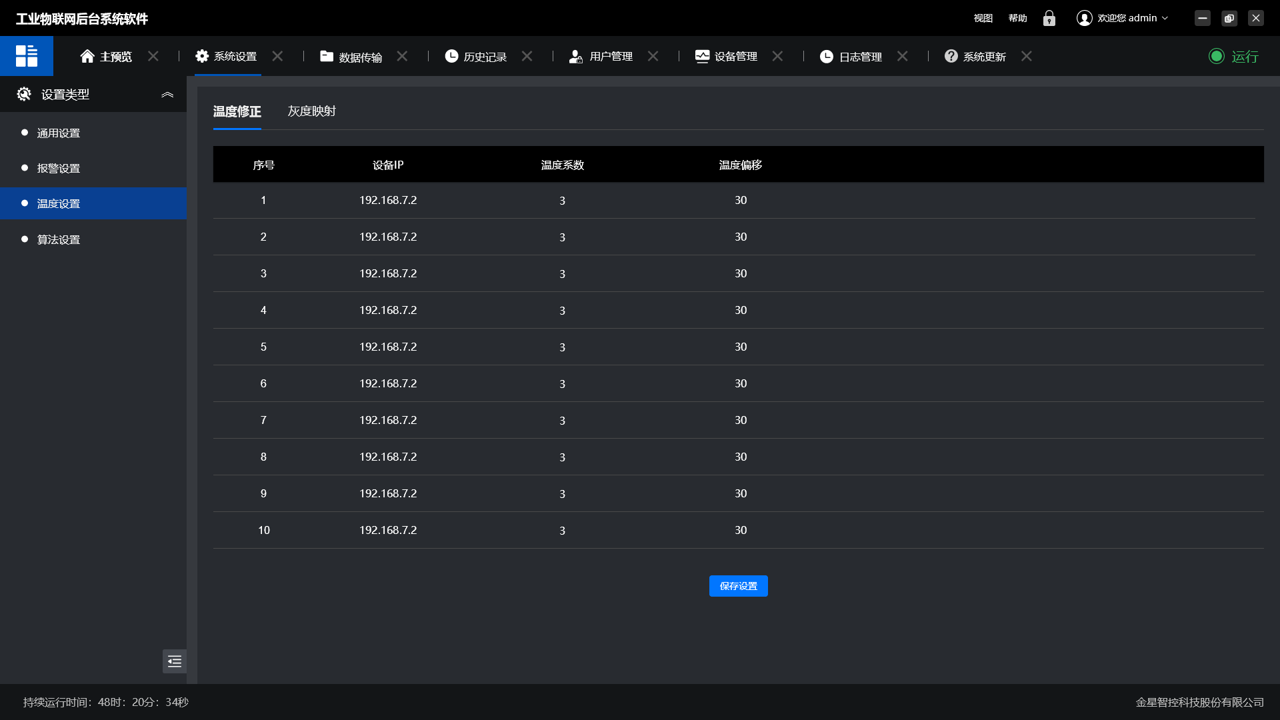Open the view menu in title bar
The height and width of the screenshot is (720, 1280).
[983, 18]
